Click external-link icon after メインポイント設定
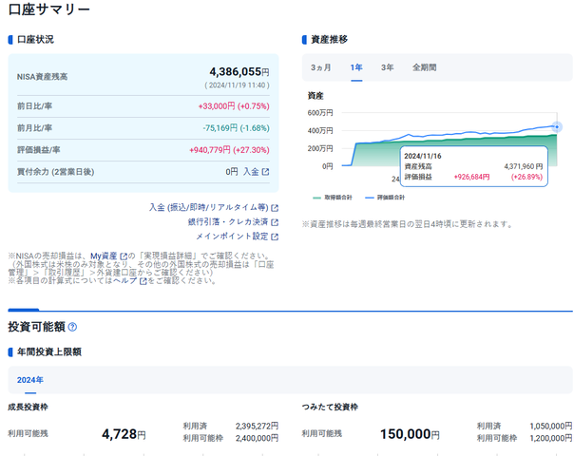Image resolution: width=574 pixels, height=456 pixels. (x=275, y=237)
